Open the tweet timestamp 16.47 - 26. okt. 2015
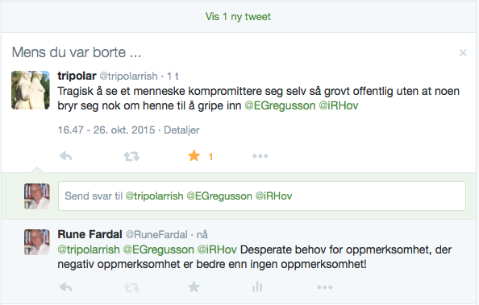This screenshot has width=479, height=305. pos(106,130)
